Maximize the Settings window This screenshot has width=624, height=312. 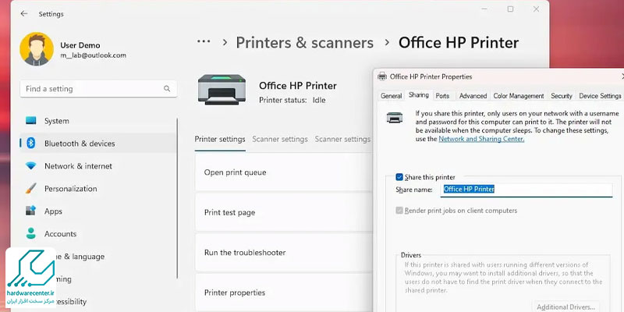[x=510, y=9]
